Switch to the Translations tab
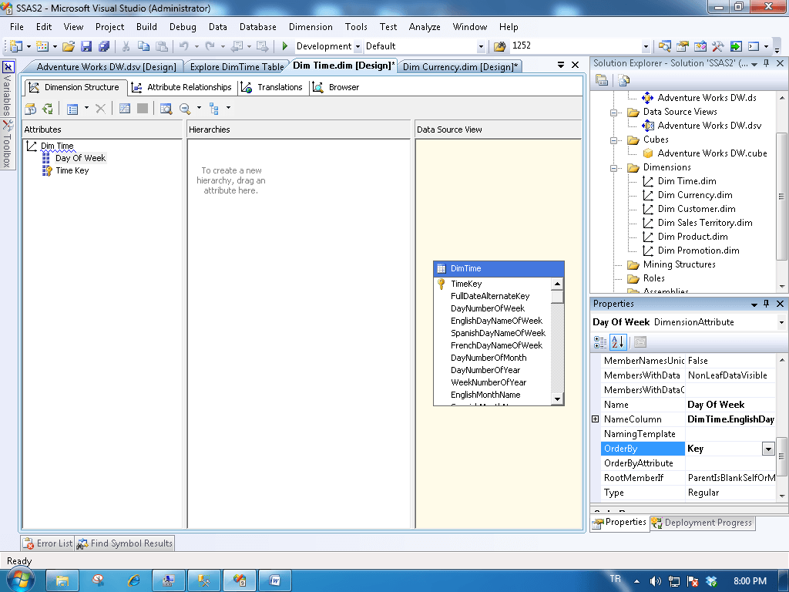This screenshot has height=592, width=789. (272, 87)
